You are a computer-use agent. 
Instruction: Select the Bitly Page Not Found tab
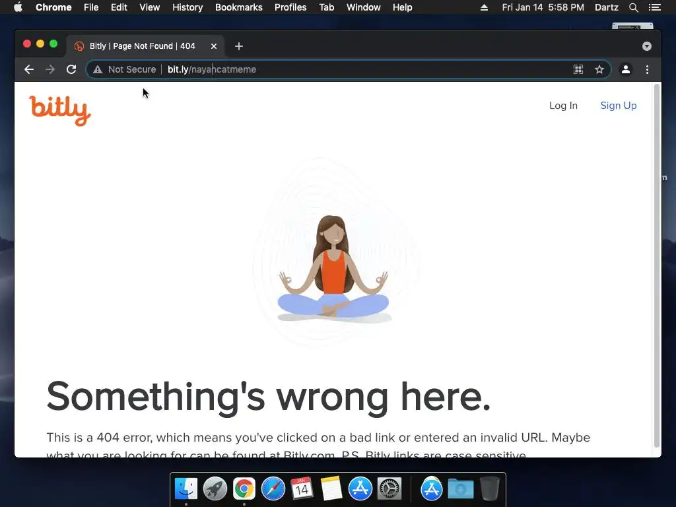pyautogui.click(x=145, y=46)
